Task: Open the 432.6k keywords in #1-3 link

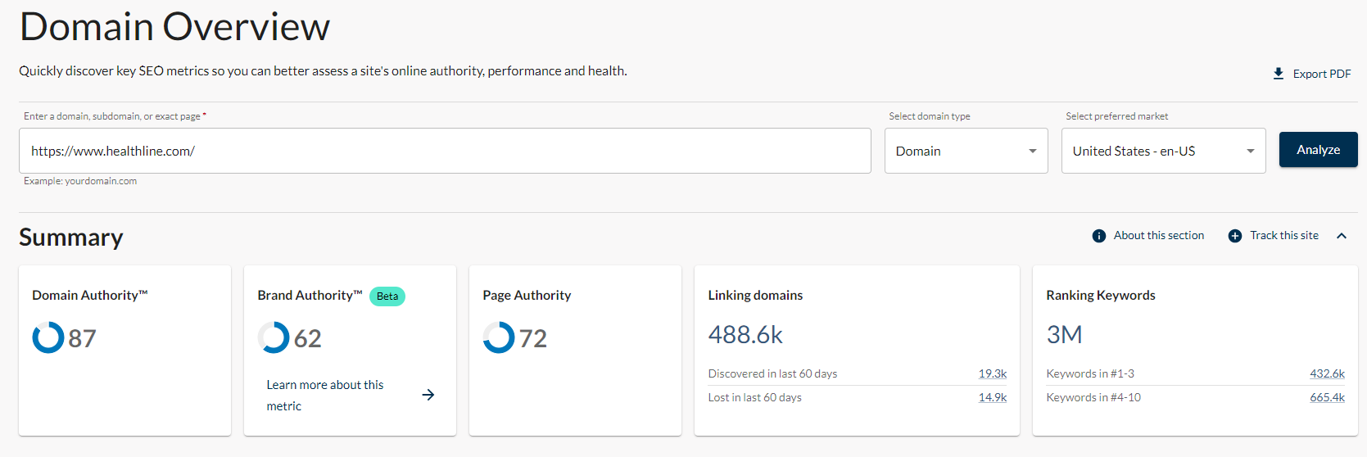Action: pyautogui.click(x=1327, y=373)
